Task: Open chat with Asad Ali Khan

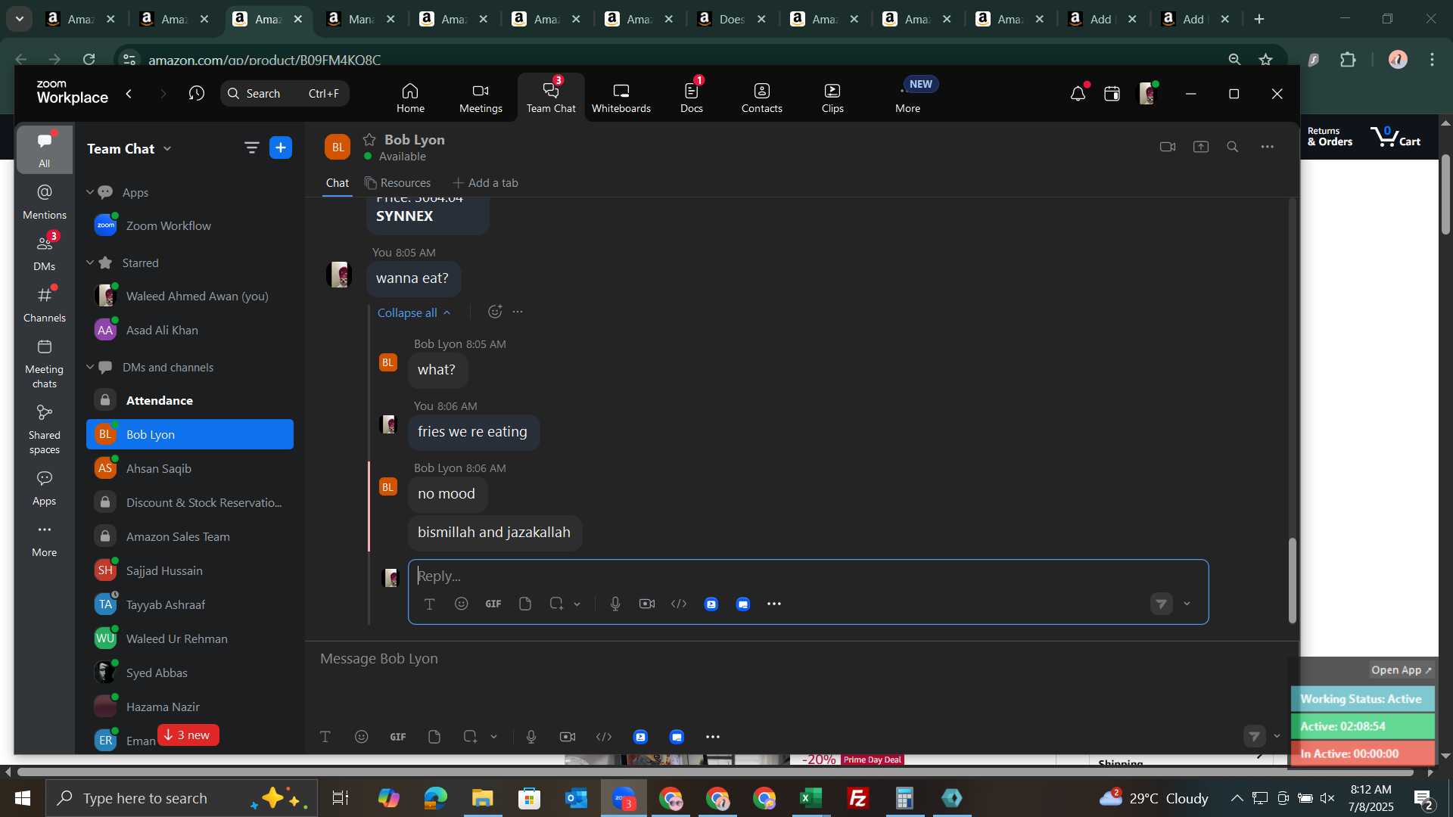Action: point(190,330)
